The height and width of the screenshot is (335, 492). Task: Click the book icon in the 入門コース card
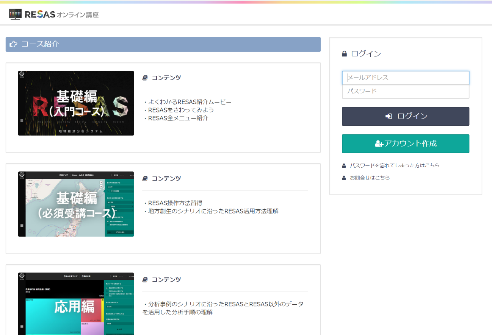pyautogui.click(x=145, y=78)
